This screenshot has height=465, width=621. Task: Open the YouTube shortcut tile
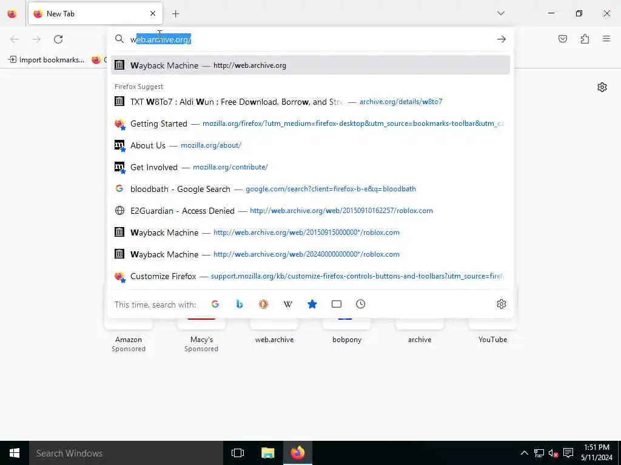(x=492, y=331)
